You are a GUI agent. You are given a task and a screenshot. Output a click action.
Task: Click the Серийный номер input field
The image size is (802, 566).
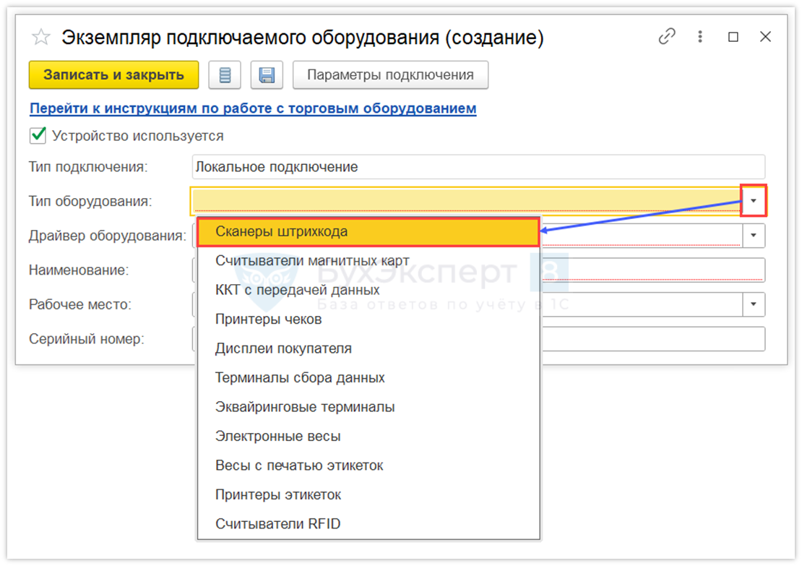click(652, 339)
